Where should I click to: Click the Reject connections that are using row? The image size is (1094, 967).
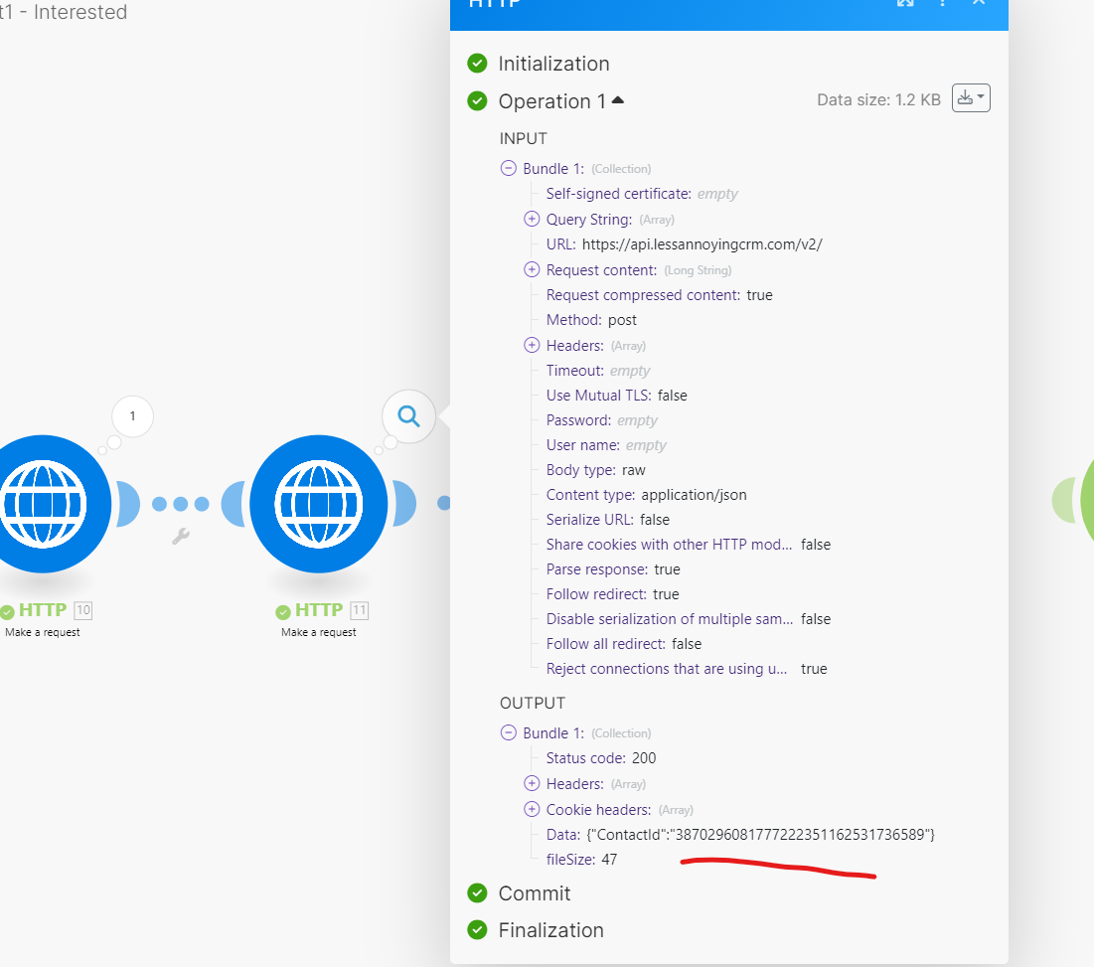(687, 669)
